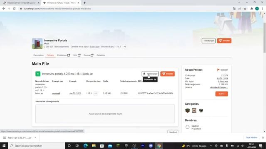Click the weather widget in taskbar
266x149 pixels.
(194, 146)
